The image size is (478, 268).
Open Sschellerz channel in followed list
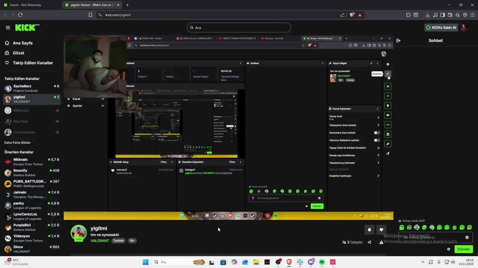32,88
